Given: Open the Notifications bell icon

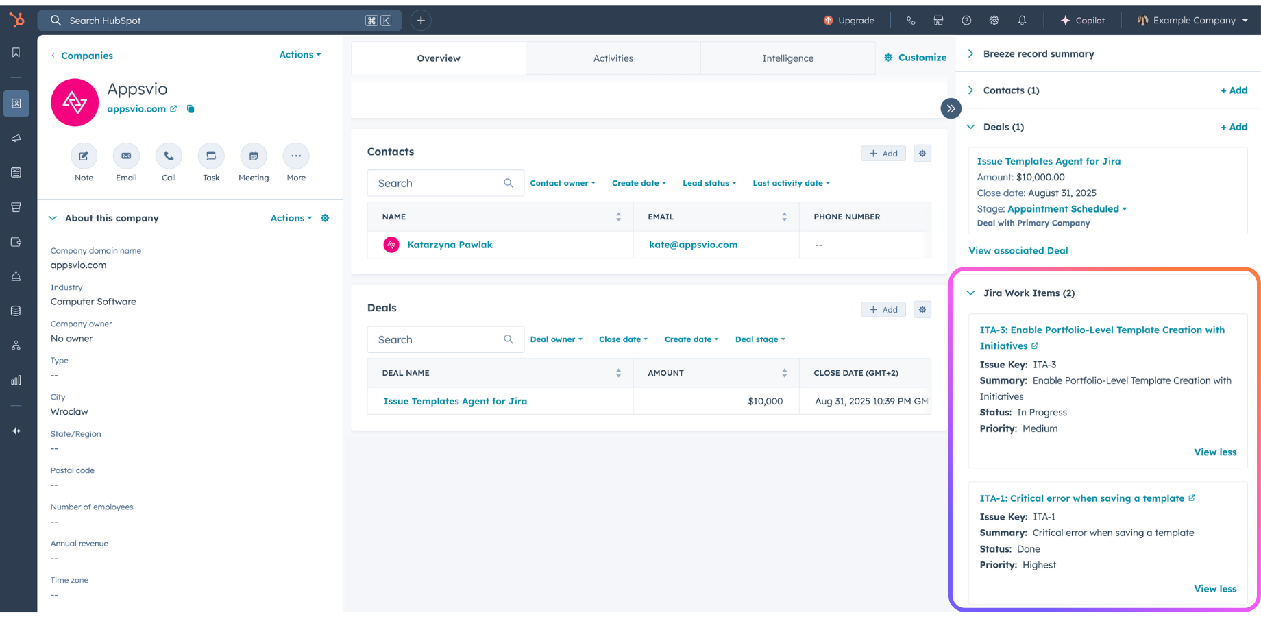Looking at the screenshot, I should [x=1022, y=21].
